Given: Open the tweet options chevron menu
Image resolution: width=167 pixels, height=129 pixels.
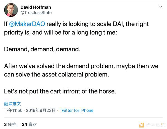Looking at the screenshot, I should pyautogui.click(x=161, y=7).
